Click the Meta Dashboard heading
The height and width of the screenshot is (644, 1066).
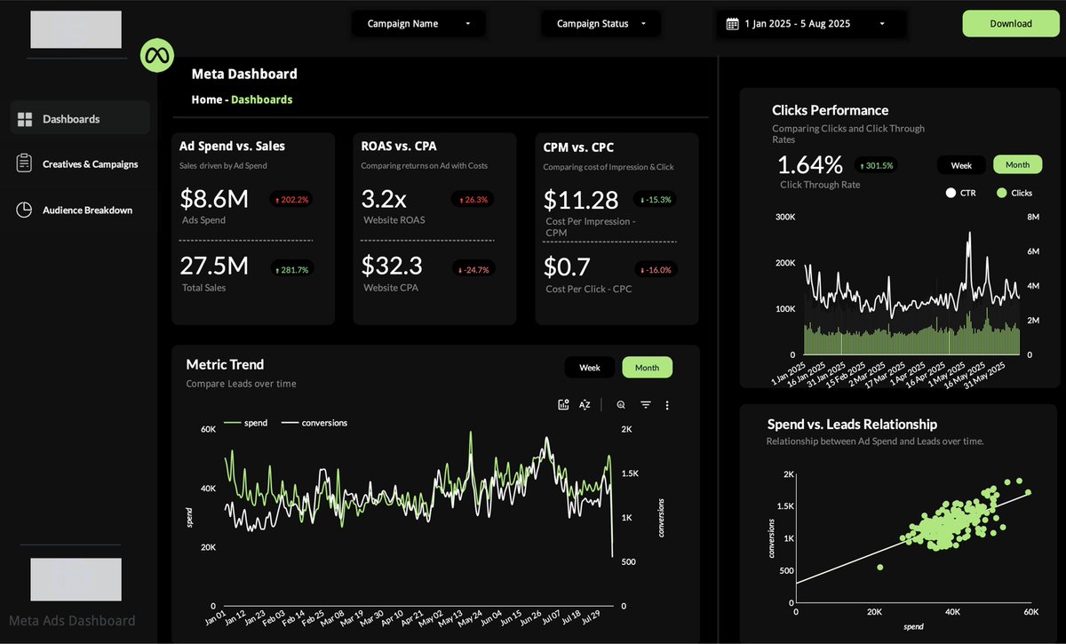[244, 74]
